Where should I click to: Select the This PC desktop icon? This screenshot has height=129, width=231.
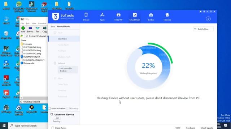tap(6, 20)
